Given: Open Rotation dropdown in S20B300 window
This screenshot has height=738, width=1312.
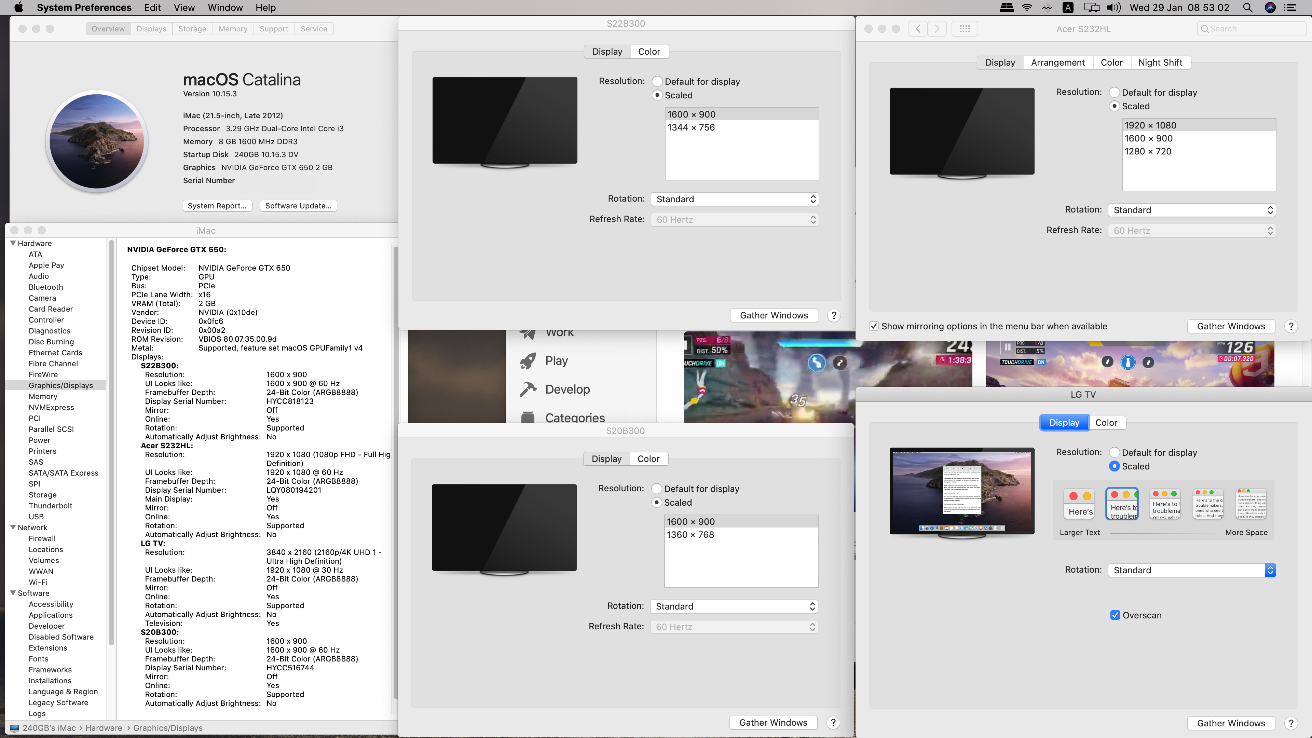Looking at the screenshot, I should tap(734, 606).
